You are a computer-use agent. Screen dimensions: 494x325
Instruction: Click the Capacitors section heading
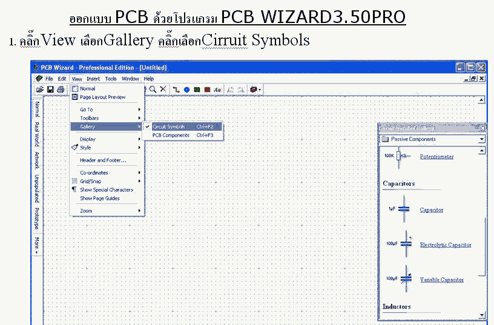(x=398, y=183)
